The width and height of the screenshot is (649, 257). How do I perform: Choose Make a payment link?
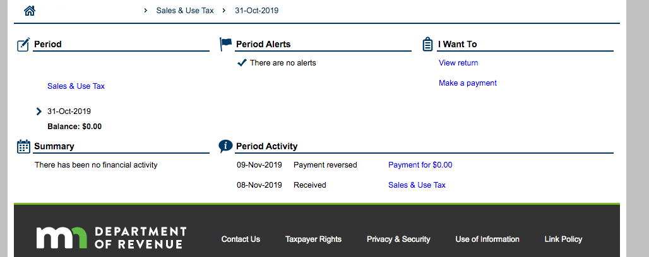coord(468,83)
